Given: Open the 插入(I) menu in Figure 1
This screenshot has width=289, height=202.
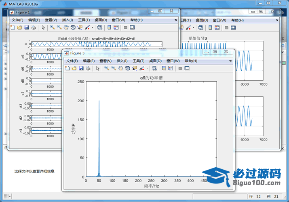Looking at the screenshot, I should (68, 20).
